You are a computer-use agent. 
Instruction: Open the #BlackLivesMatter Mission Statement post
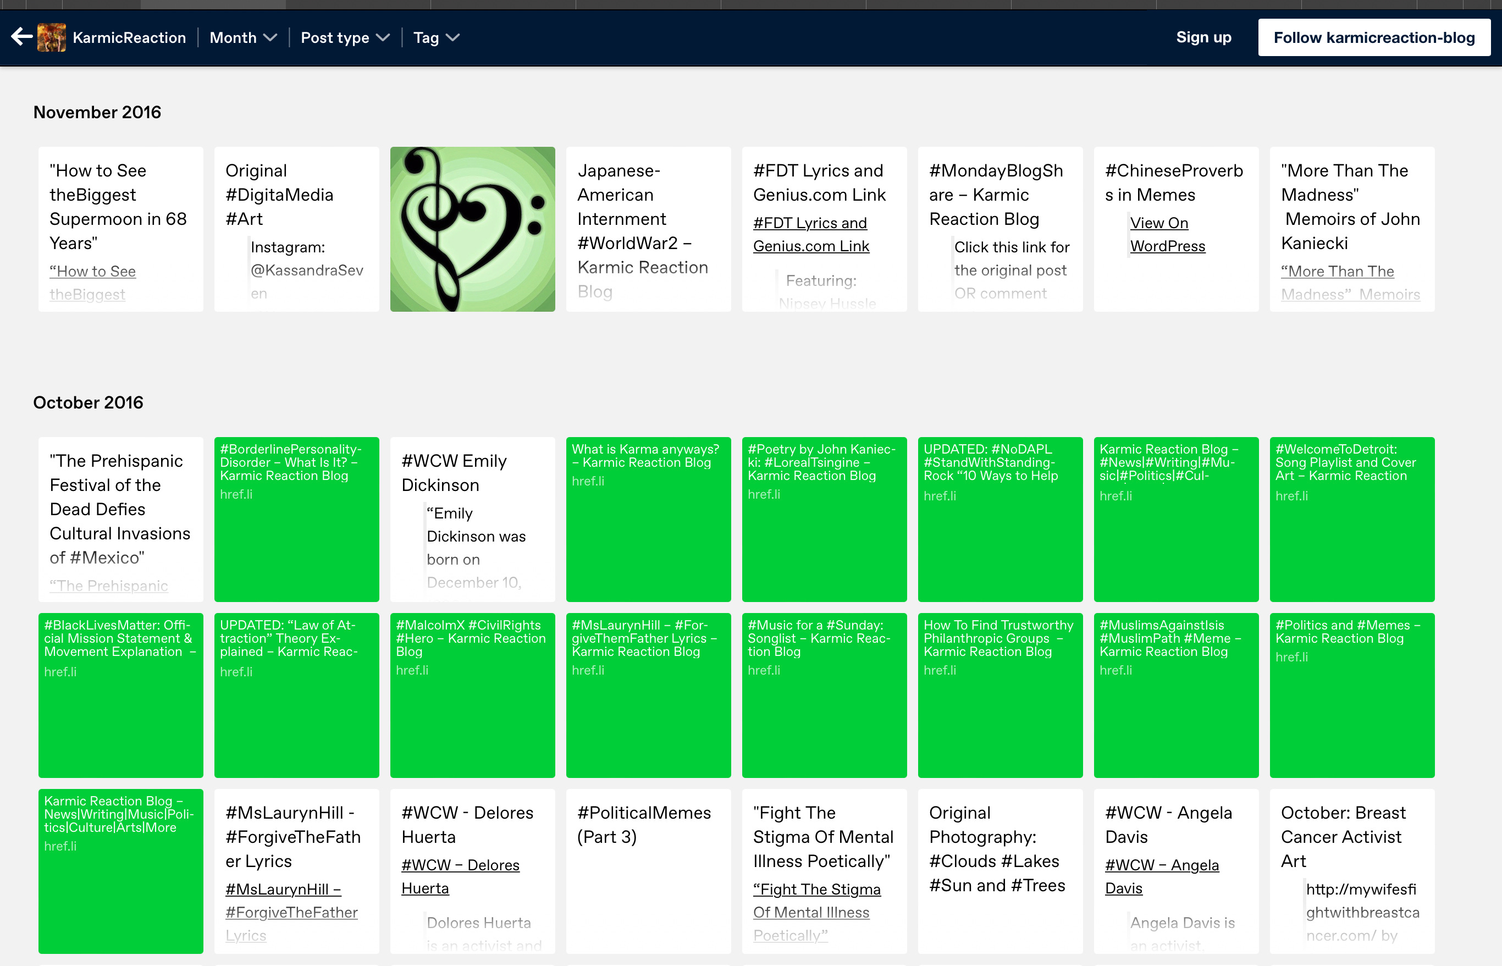click(120, 695)
